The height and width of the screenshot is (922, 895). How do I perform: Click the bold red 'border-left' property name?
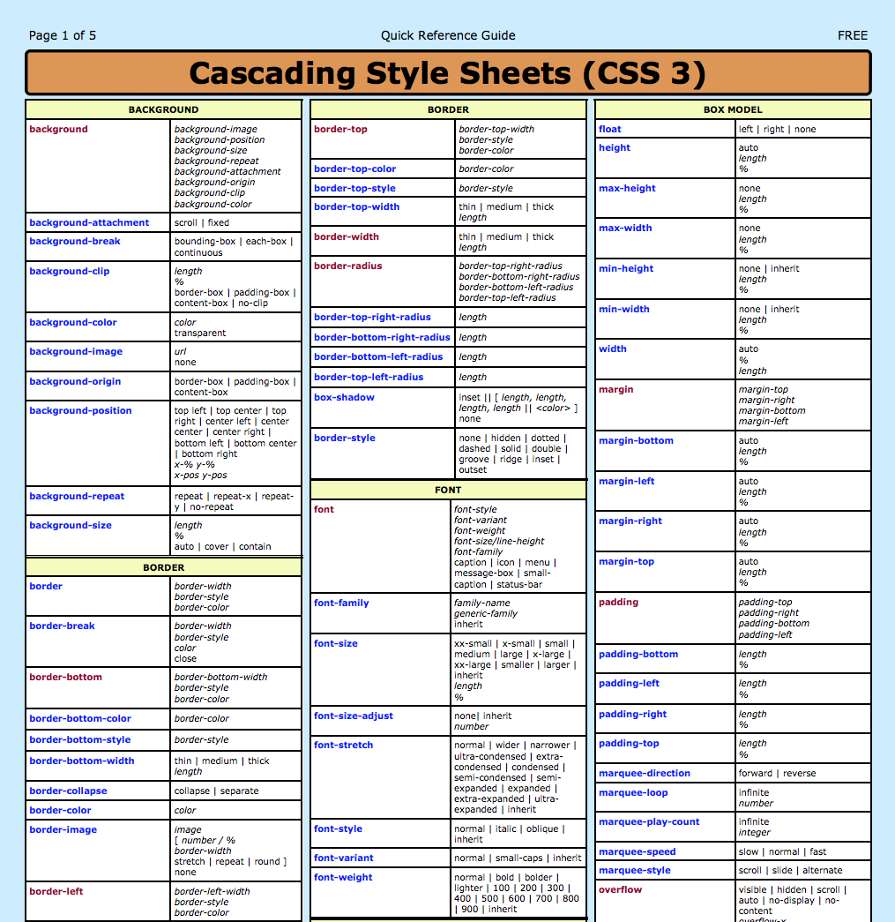[56, 891]
